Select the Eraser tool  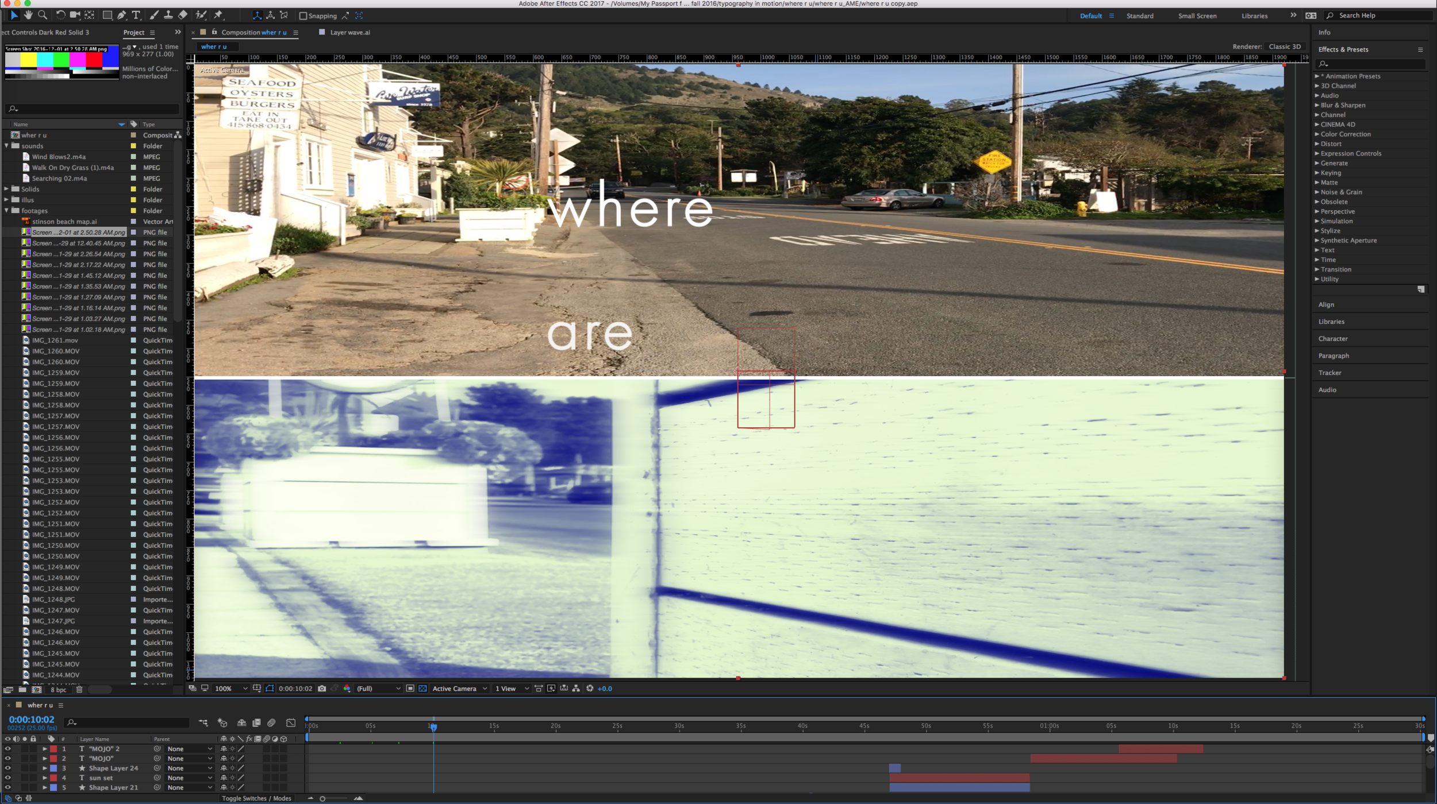coord(183,15)
